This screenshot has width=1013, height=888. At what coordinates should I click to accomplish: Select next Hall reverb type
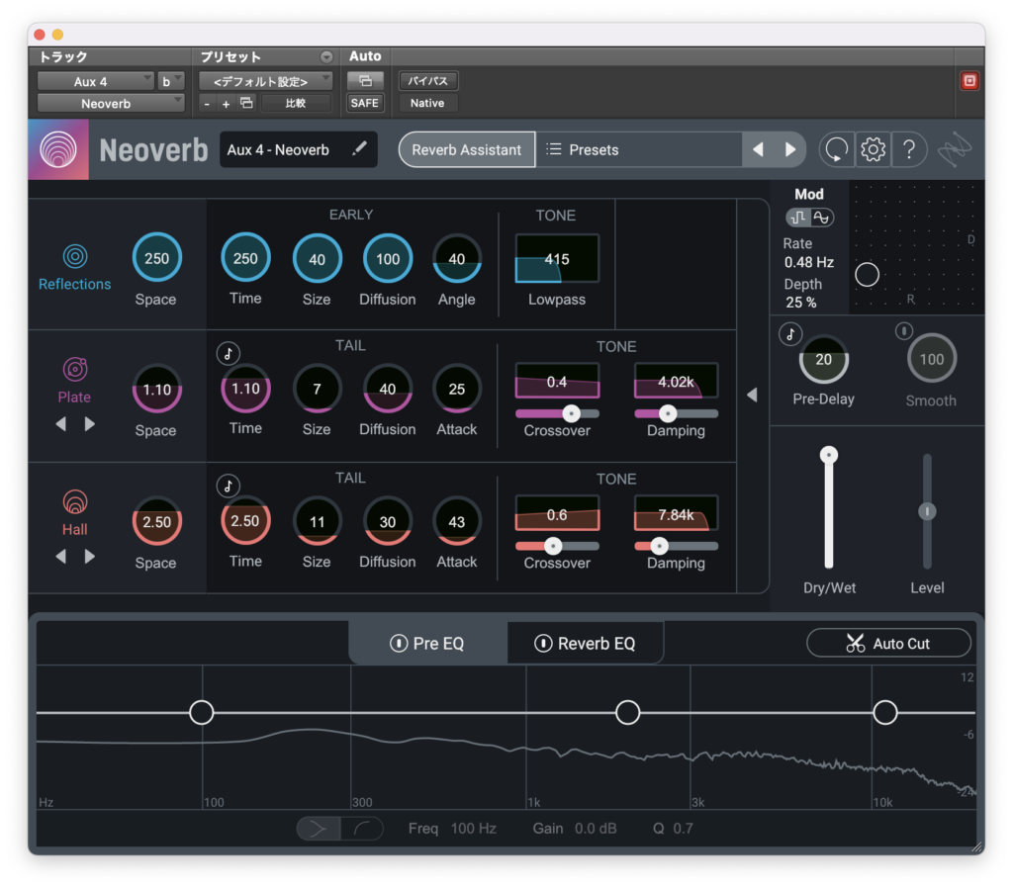pyautogui.click(x=90, y=556)
